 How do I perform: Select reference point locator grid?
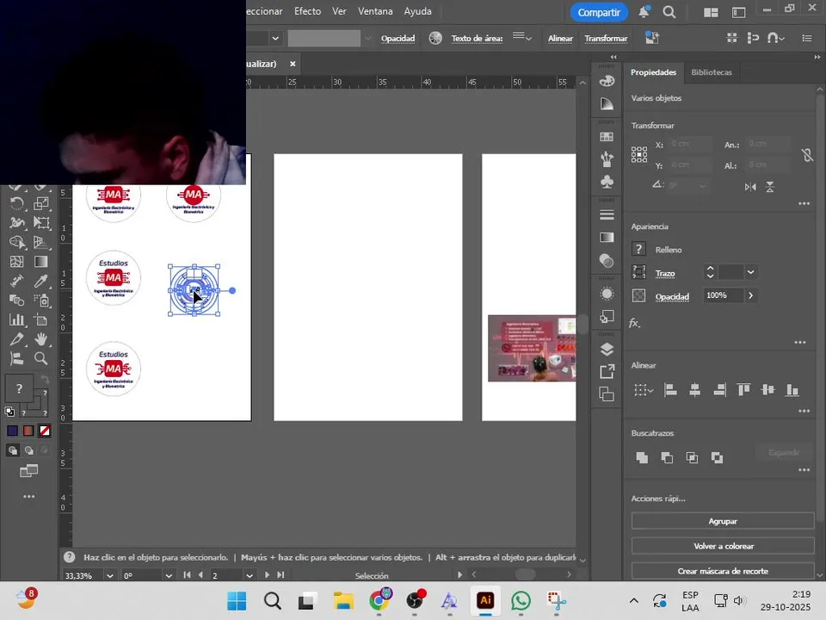point(639,154)
